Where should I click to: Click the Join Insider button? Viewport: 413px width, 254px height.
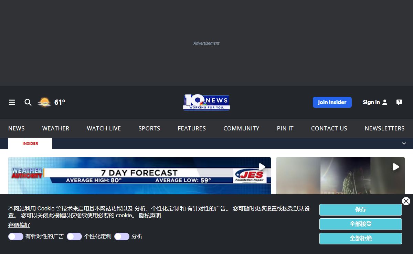[x=332, y=102]
